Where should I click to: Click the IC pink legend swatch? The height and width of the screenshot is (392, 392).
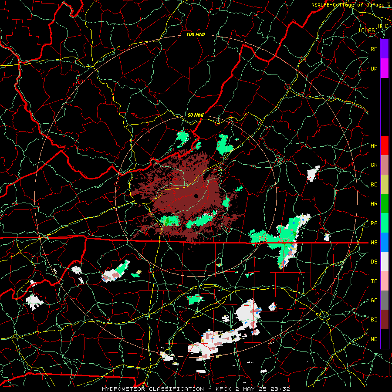point(385,281)
